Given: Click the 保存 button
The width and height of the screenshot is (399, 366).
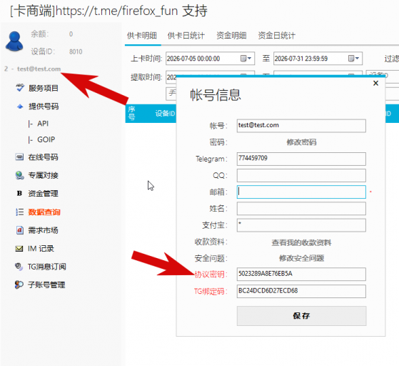Looking at the screenshot, I should pyautogui.click(x=301, y=316).
